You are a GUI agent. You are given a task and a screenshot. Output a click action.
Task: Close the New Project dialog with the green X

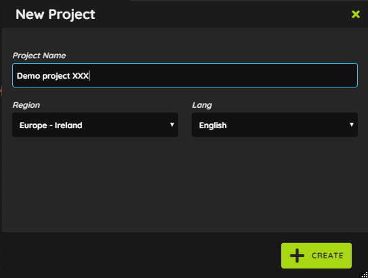356,14
